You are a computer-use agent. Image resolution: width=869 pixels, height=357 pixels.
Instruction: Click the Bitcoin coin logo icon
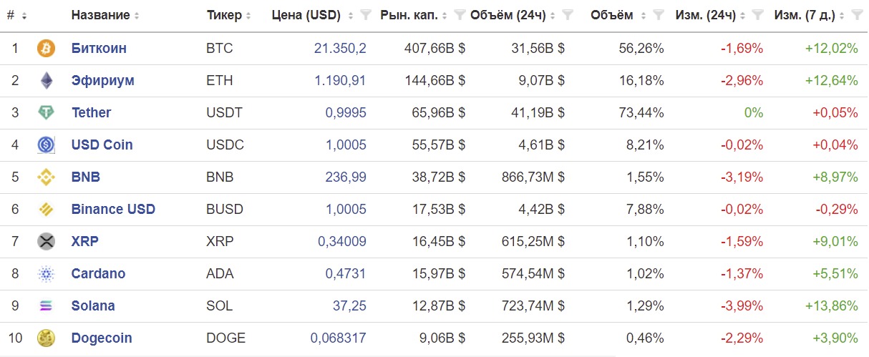46,49
